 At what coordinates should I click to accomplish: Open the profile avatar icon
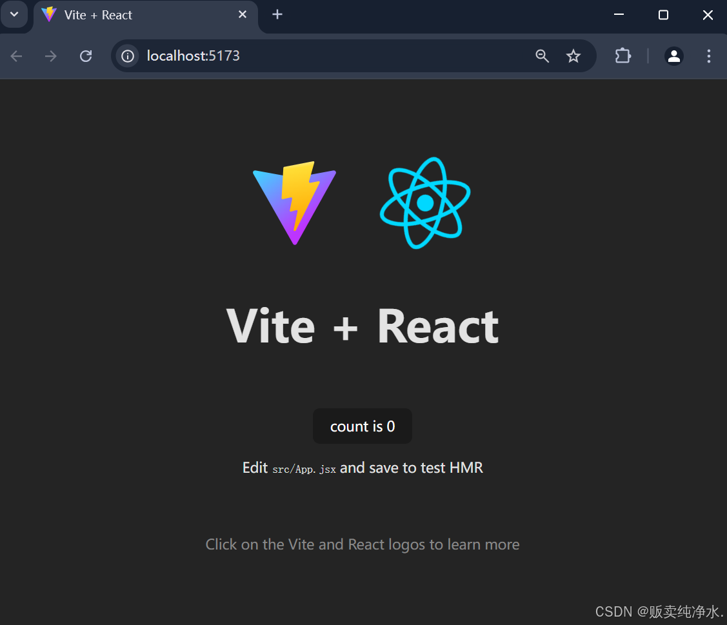tap(673, 56)
